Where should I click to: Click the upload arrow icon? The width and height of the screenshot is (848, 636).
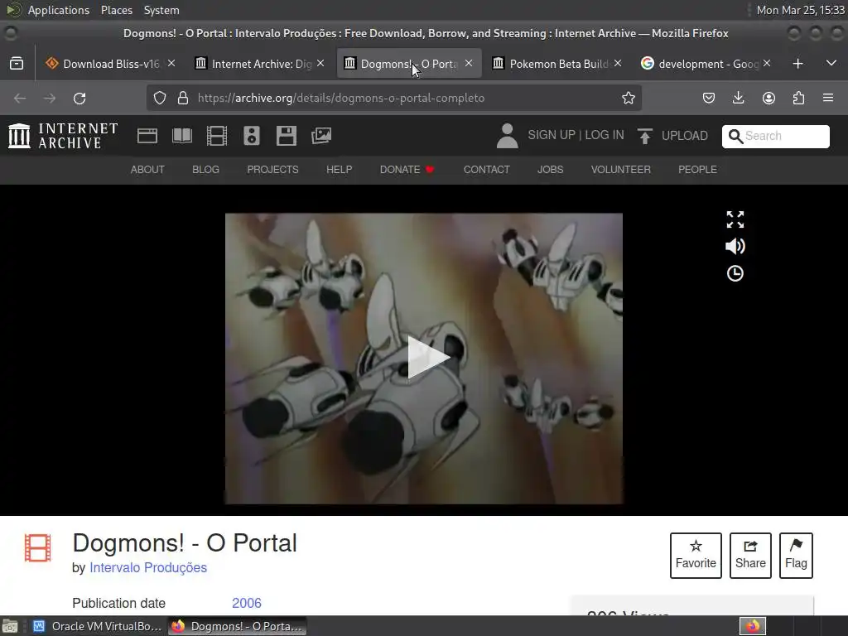point(644,136)
